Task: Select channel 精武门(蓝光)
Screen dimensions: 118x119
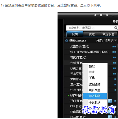Action: click(x=78, y=57)
